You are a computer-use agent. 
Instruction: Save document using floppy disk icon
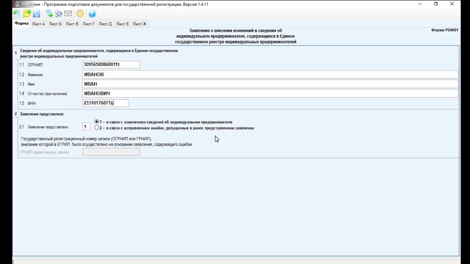[x=36, y=14]
